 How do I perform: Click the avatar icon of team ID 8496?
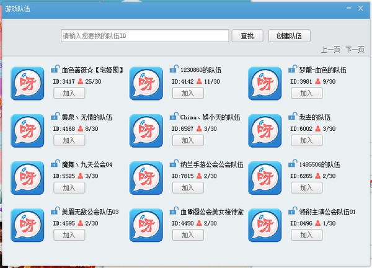(x=265, y=225)
